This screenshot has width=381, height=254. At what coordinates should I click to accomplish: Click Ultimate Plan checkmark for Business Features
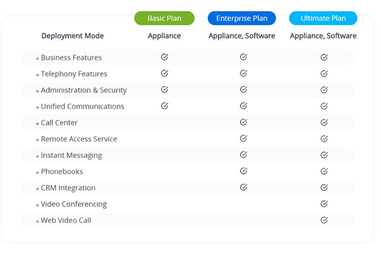(324, 57)
